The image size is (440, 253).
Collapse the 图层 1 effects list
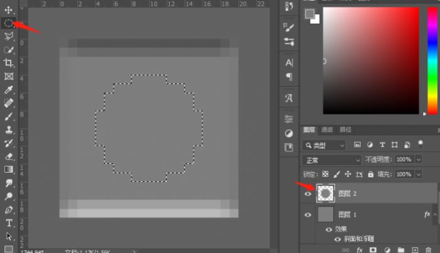pos(435,214)
